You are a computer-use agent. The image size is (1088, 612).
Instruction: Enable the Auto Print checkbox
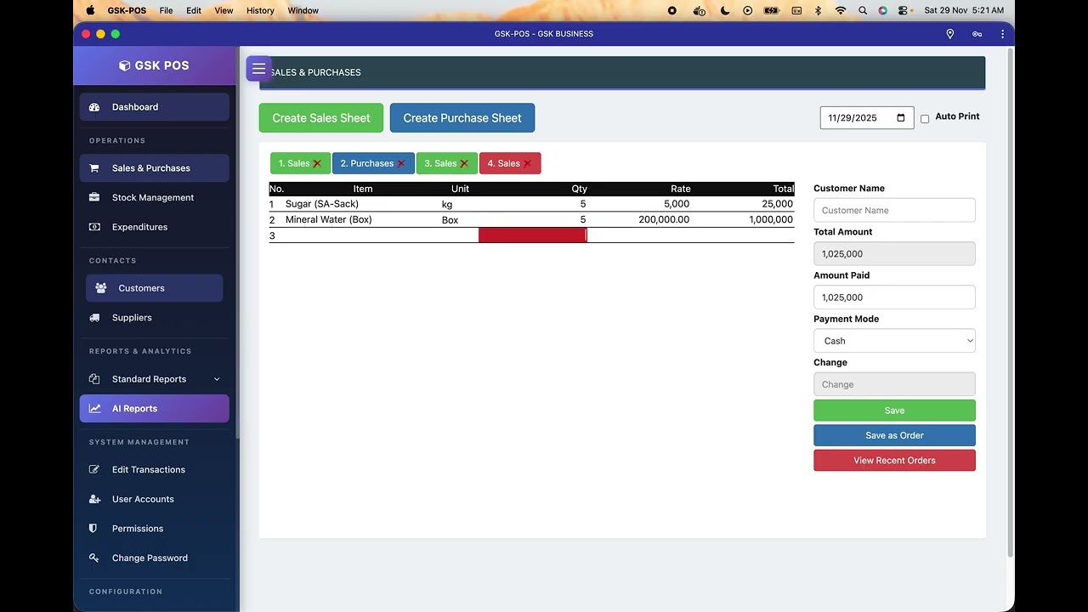pyautogui.click(x=925, y=119)
